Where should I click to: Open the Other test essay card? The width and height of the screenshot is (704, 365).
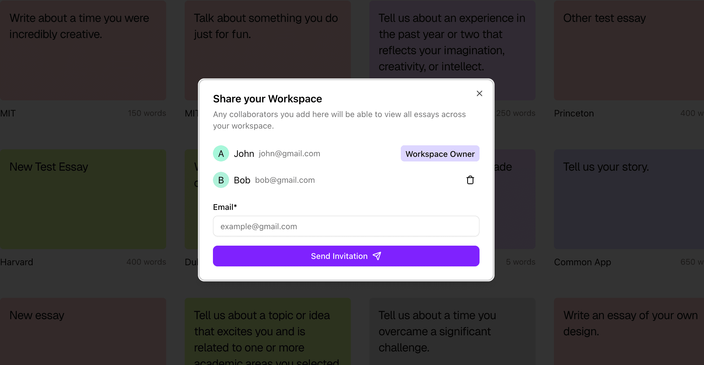(x=629, y=50)
